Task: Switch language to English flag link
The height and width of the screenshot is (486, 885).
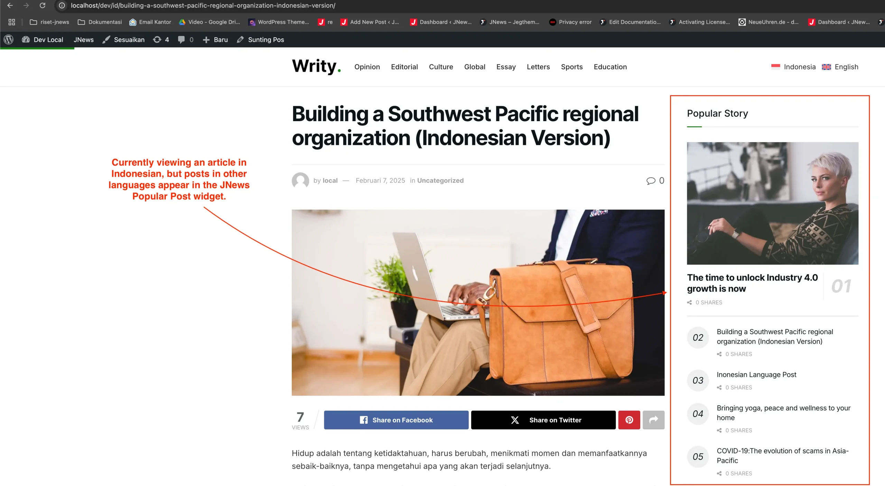Action: point(840,67)
